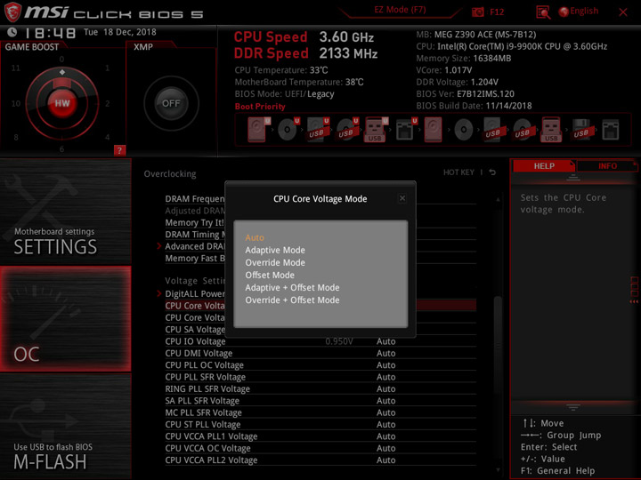Select the CPU ST PLL Voltage row
The width and height of the screenshot is (641, 480).
pyautogui.click(x=320, y=425)
